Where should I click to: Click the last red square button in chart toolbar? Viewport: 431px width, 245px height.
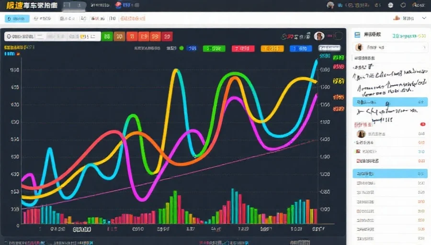(x=167, y=36)
